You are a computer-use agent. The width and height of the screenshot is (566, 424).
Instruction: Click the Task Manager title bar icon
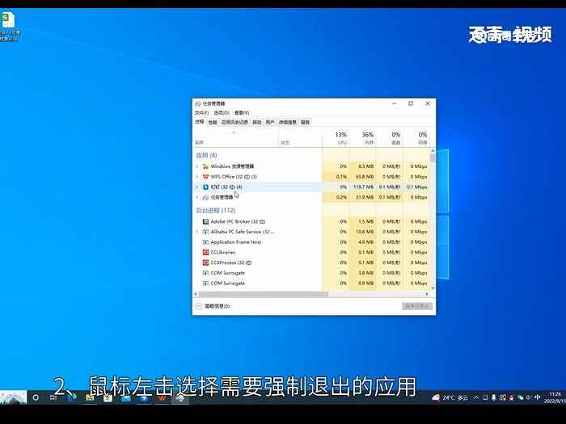coord(198,103)
